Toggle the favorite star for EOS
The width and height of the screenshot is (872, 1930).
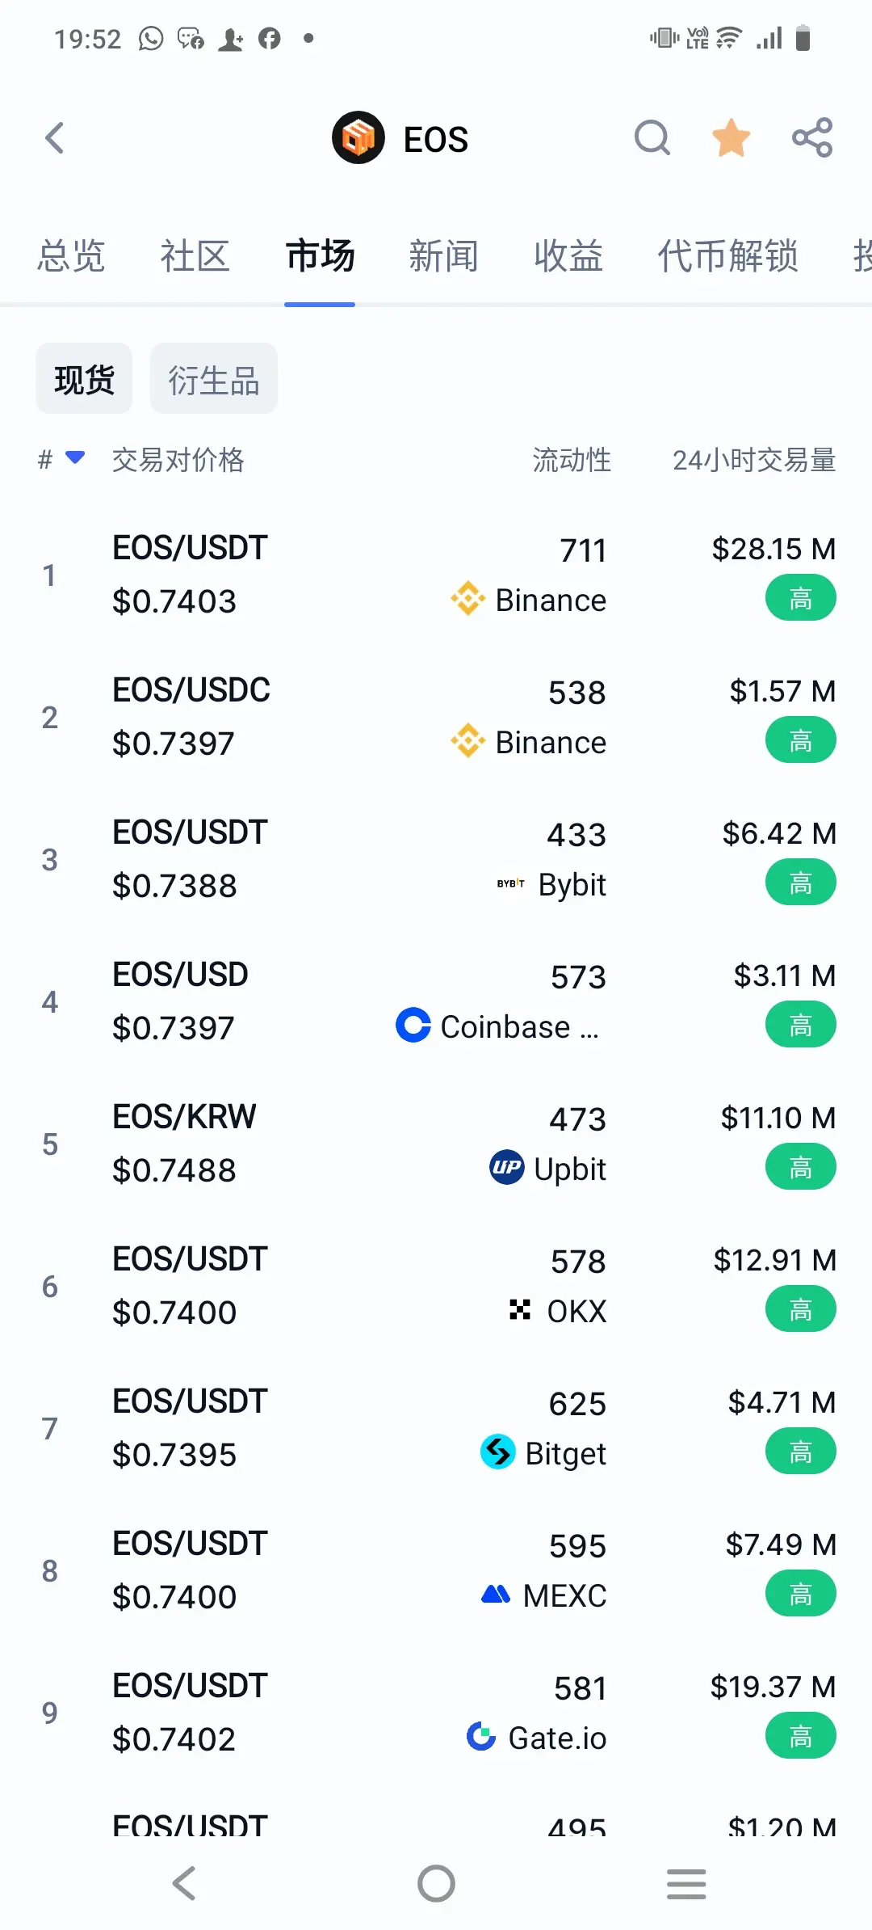pos(732,138)
